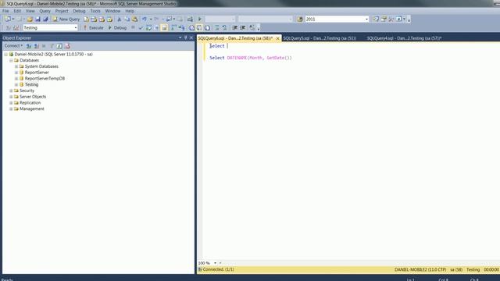This screenshot has height=281, width=500.
Task: Select the Server Objects tree row
Action: tap(33, 97)
